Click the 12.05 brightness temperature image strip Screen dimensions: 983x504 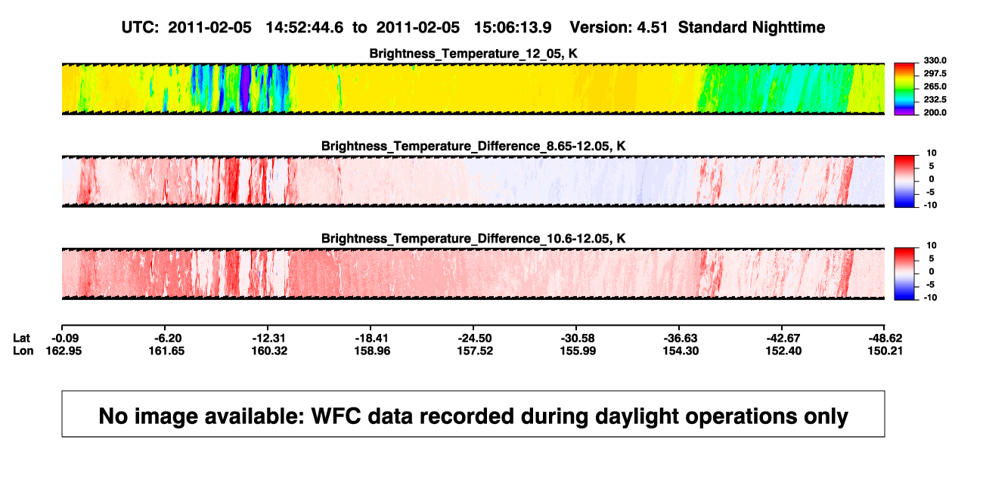click(473, 88)
